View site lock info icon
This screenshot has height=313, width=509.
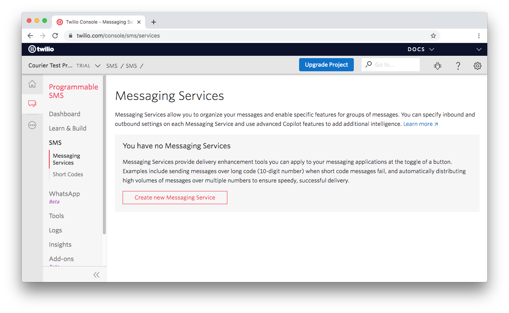[71, 36]
